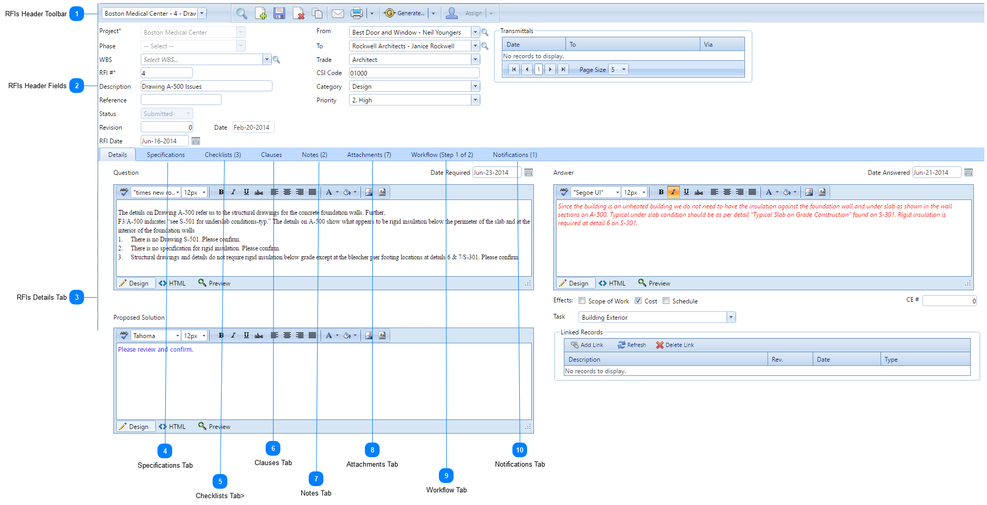The height and width of the screenshot is (505, 987).
Task: Open the Workflow (Step 1 of 2) tab
Action: click(x=442, y=155)
